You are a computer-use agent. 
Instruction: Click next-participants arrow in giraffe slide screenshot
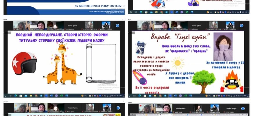click(x=117, y=26)
